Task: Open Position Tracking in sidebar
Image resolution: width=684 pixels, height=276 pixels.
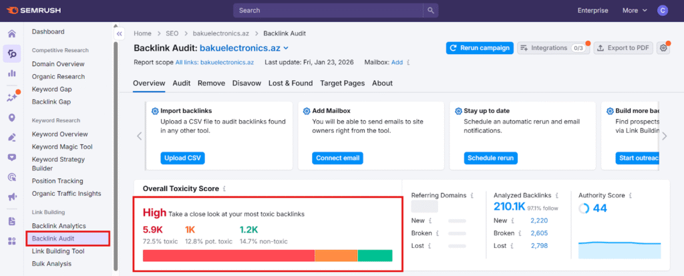Action: click(57, 181)
